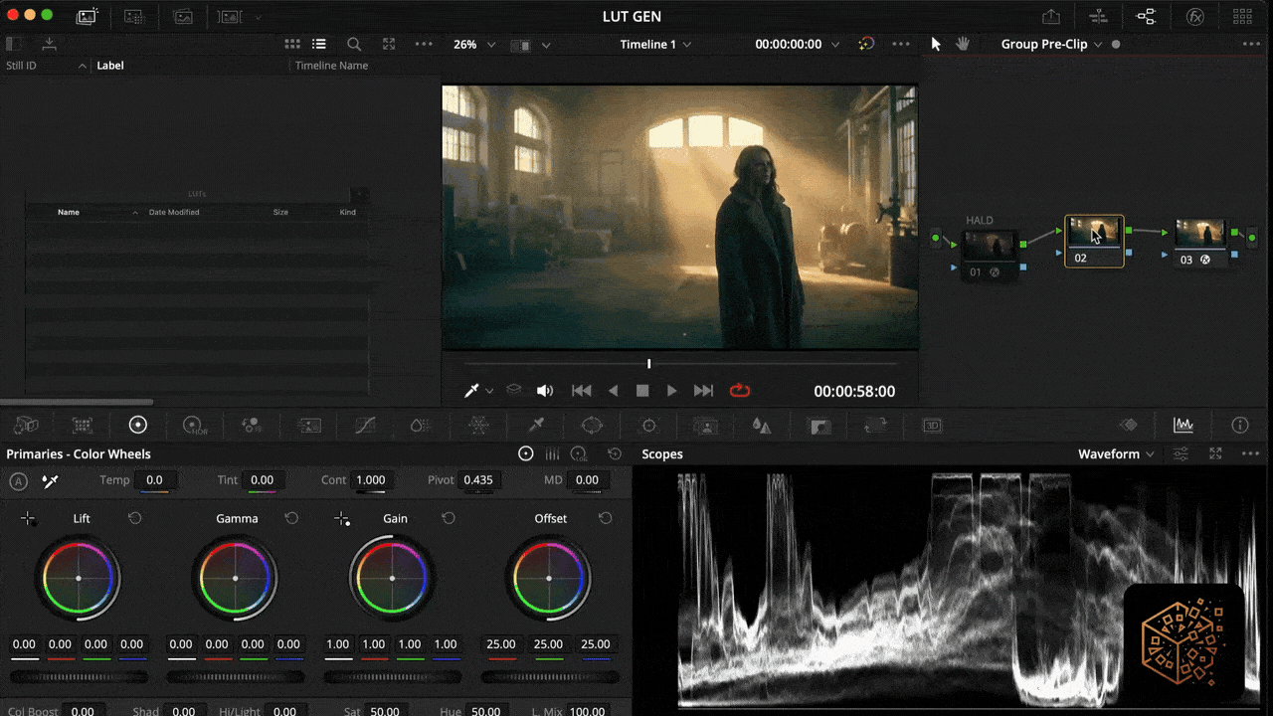Image resolution: width=1273 pixels, height=716 pixels.
Task: Open the Information panel icon
Action: pyautogui.click(x=1240, y=426)
